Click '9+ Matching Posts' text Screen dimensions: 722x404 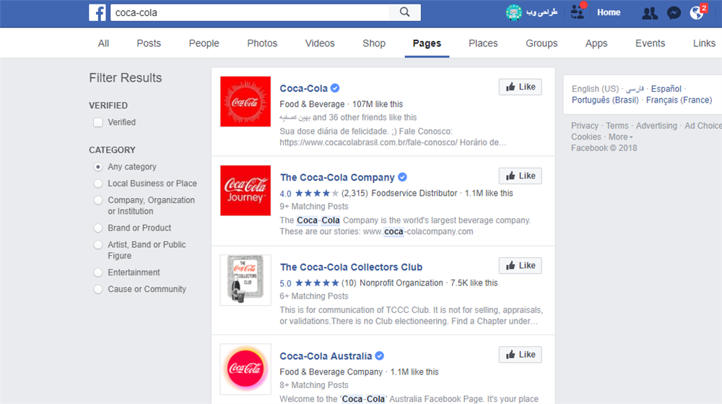[x=314, y=207]
